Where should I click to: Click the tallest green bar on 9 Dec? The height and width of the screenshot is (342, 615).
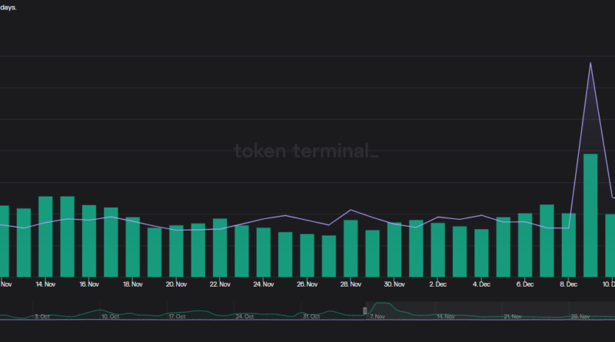pyautogui.click(x=590, y=215)
